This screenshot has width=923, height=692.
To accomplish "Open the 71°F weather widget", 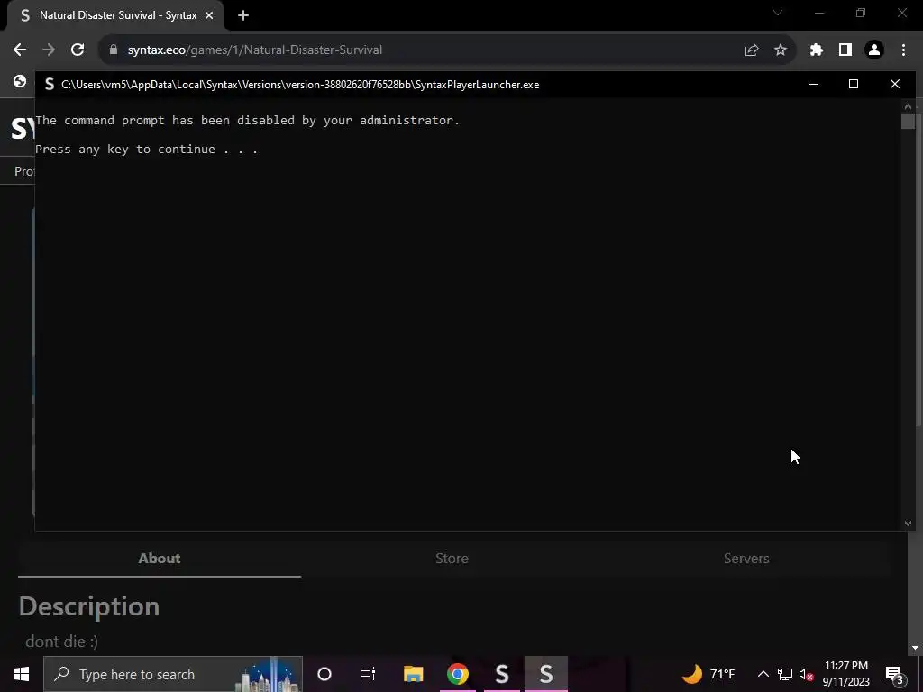I will [708, 674].
